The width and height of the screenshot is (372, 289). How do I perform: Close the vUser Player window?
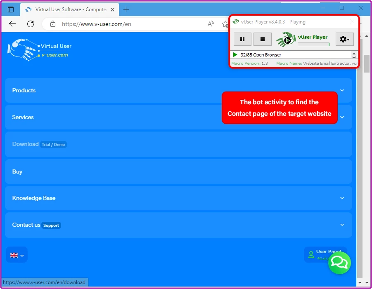[x=352, y=22]
